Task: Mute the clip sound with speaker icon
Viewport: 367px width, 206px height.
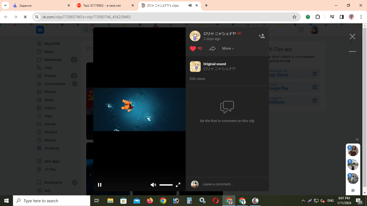Action: tap(153, 185)
